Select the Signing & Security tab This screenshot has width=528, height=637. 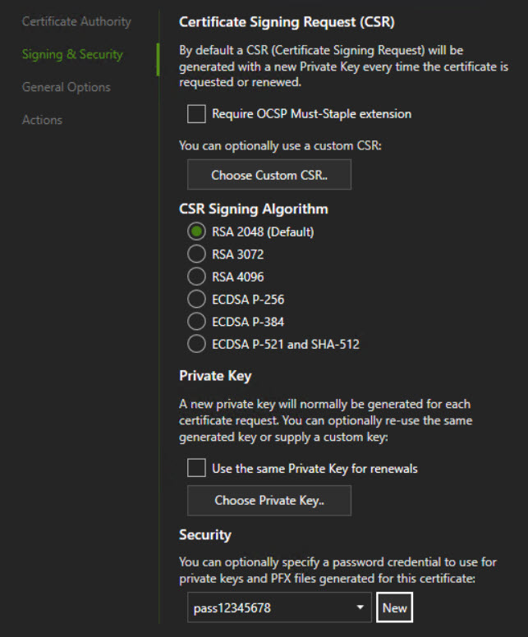(72, 54)
